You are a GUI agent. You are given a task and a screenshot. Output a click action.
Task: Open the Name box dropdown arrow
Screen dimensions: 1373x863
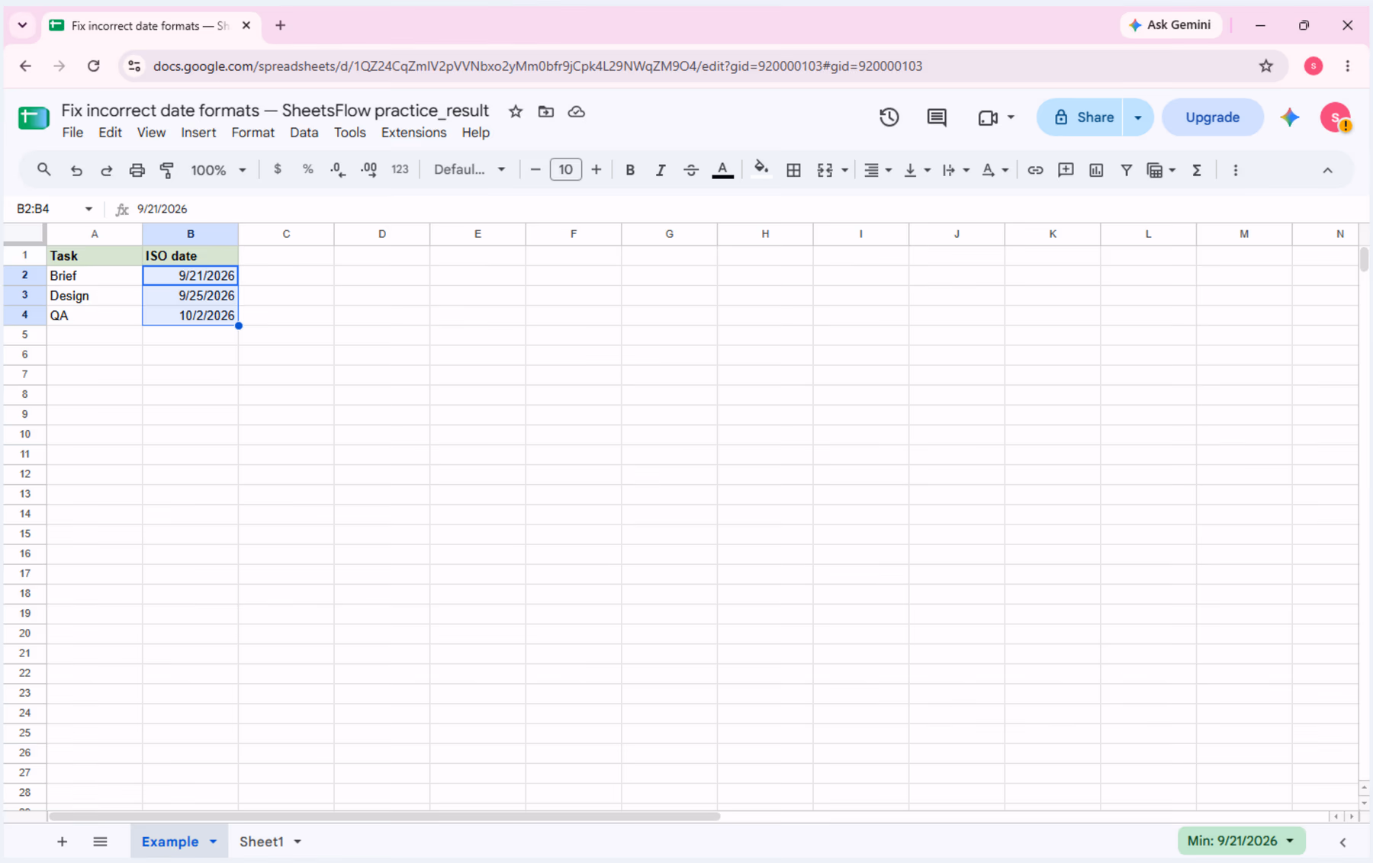pos(88,209)
